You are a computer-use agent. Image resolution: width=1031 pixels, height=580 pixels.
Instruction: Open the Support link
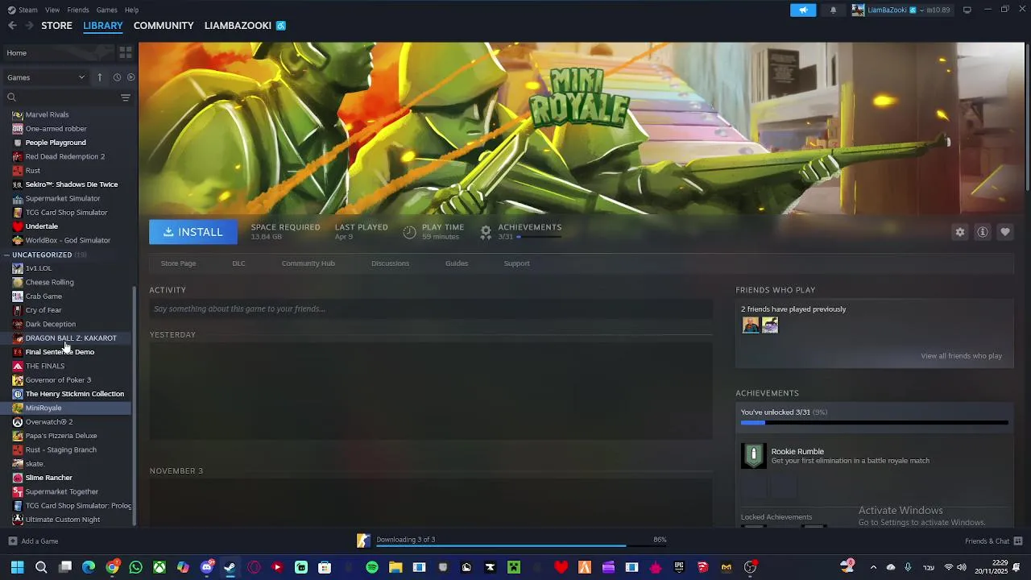coord(516,263)
